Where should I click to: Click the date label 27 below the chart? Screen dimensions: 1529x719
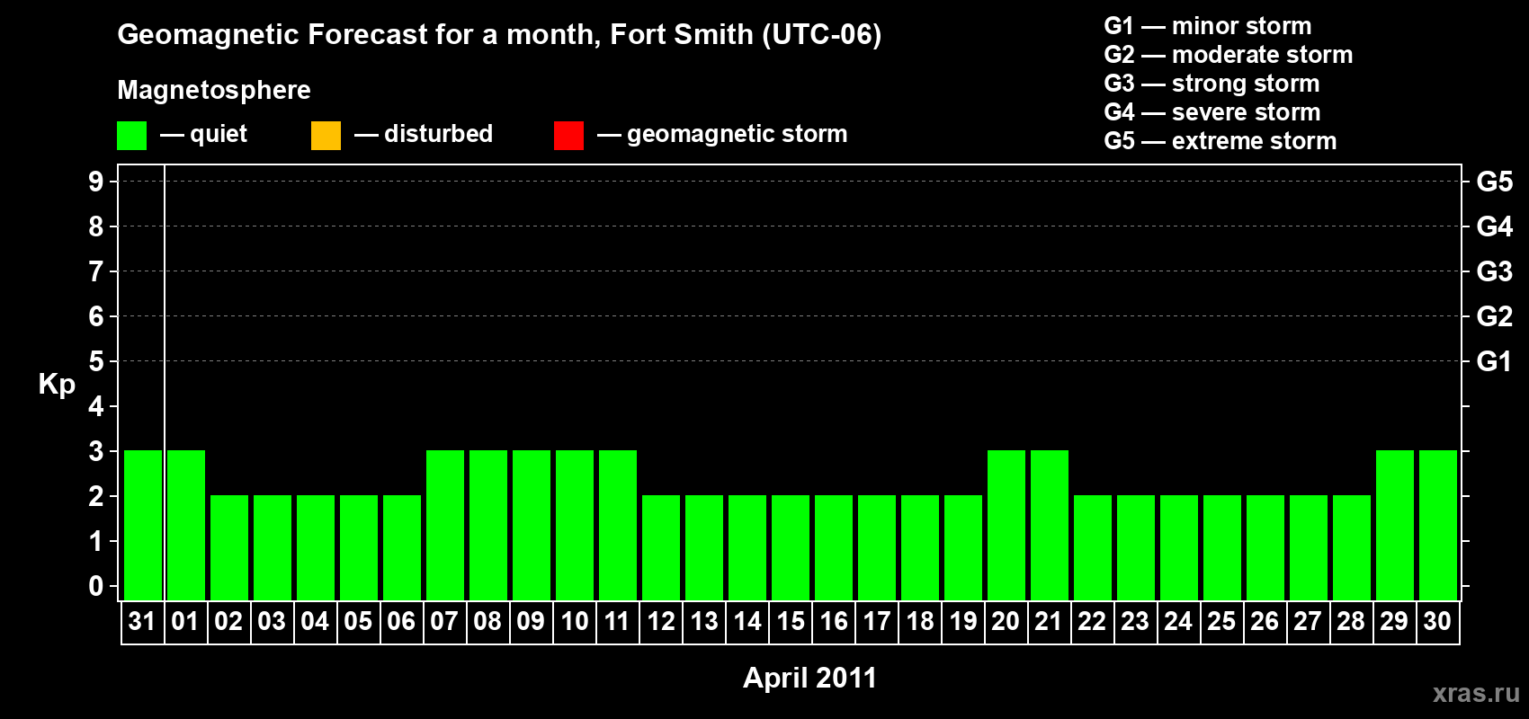coord(1308,622)
